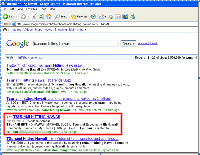Open 'Twitter / Hot Topic: Tsunami Hitting Hawaii' result

[46, 65]
